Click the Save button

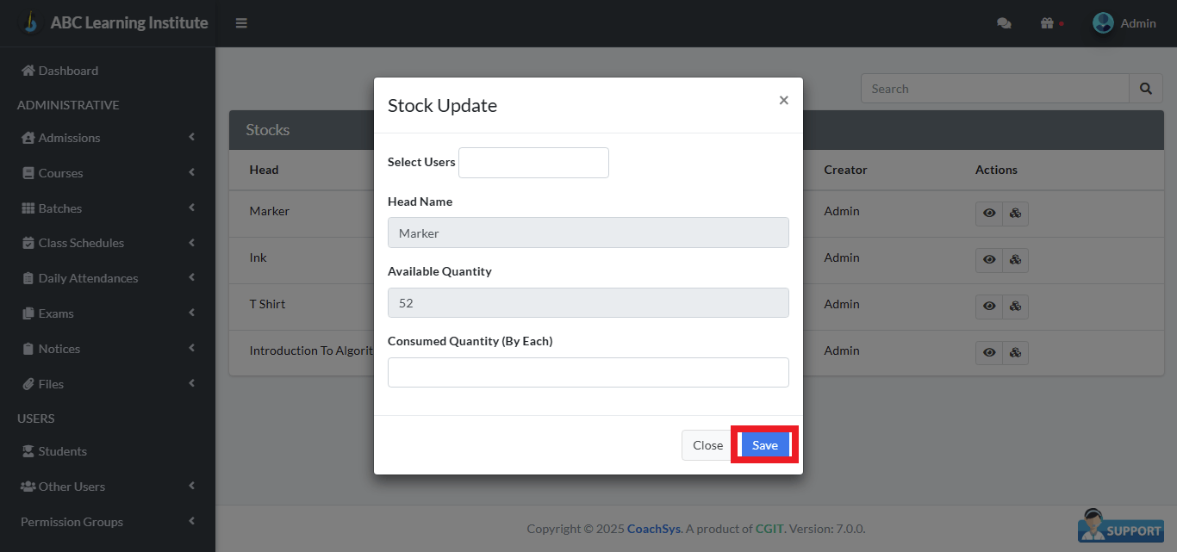(764, 445)
